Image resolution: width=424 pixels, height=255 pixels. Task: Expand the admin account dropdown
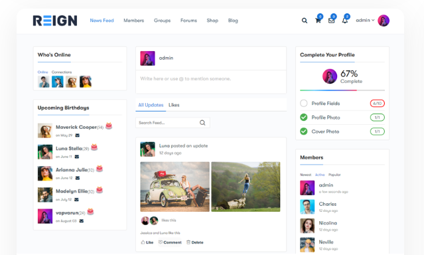click(x=365, y=21)
